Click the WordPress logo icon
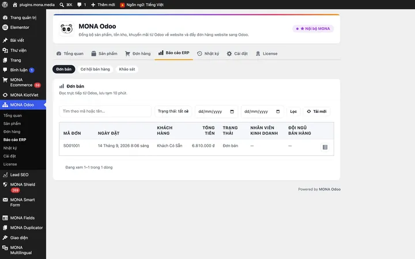The width and height of the screenshot is (415, 259). [5, 5]
